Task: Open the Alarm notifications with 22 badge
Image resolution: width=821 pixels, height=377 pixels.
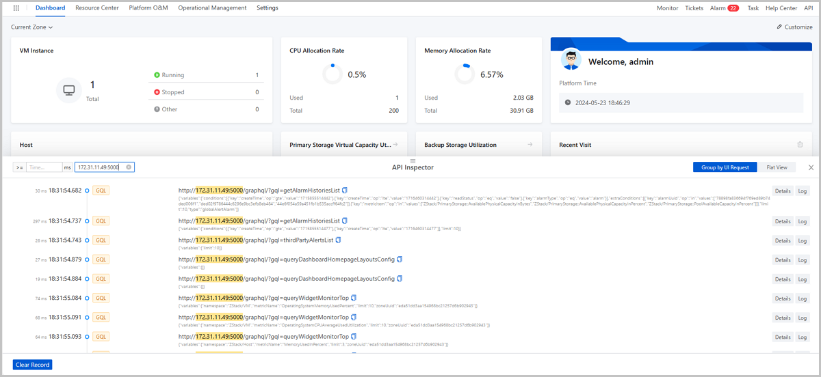Action: tap(724, 8)
